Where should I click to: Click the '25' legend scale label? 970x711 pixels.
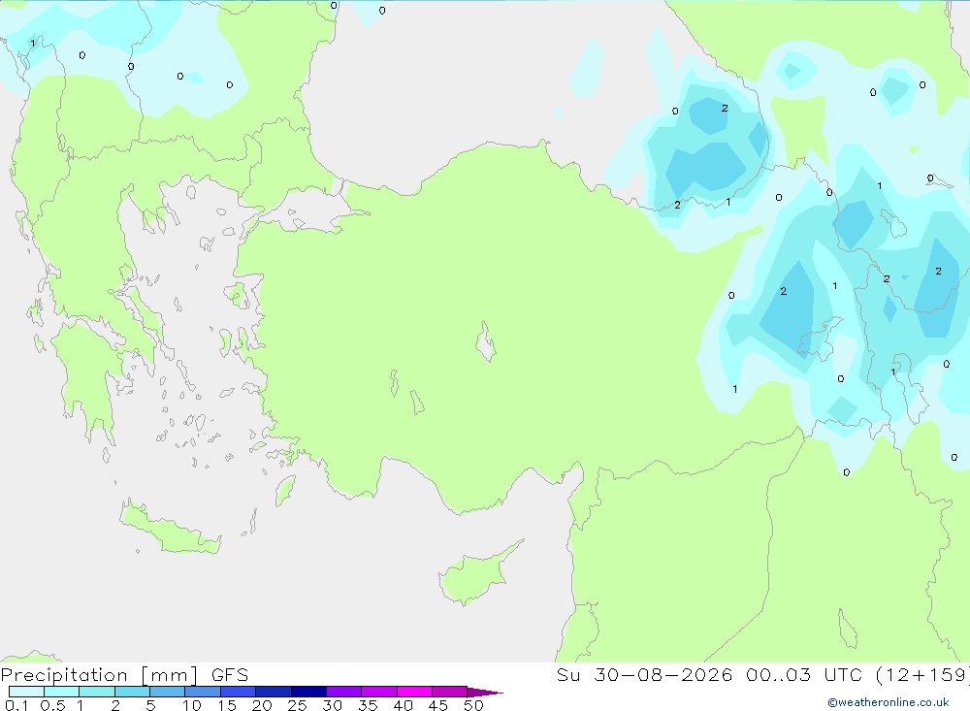tap(297, 705)
